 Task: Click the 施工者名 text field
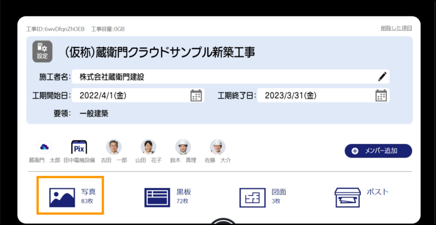tap(221, 77)
